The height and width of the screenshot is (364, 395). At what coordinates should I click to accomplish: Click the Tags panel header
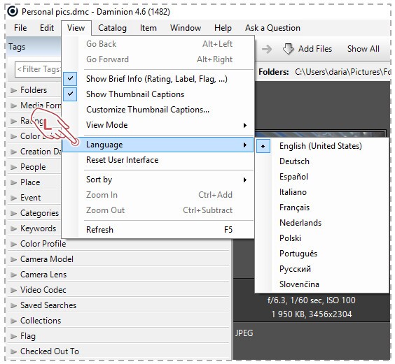click(x=34, y=47)
